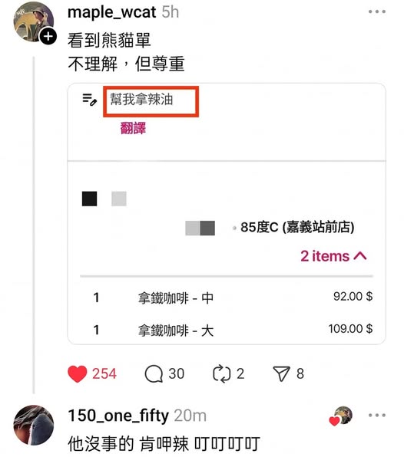The image size is (404, 457).
Task: Tap the repost arrows icon
Action: pyautogui.click(x=221, y=373)
